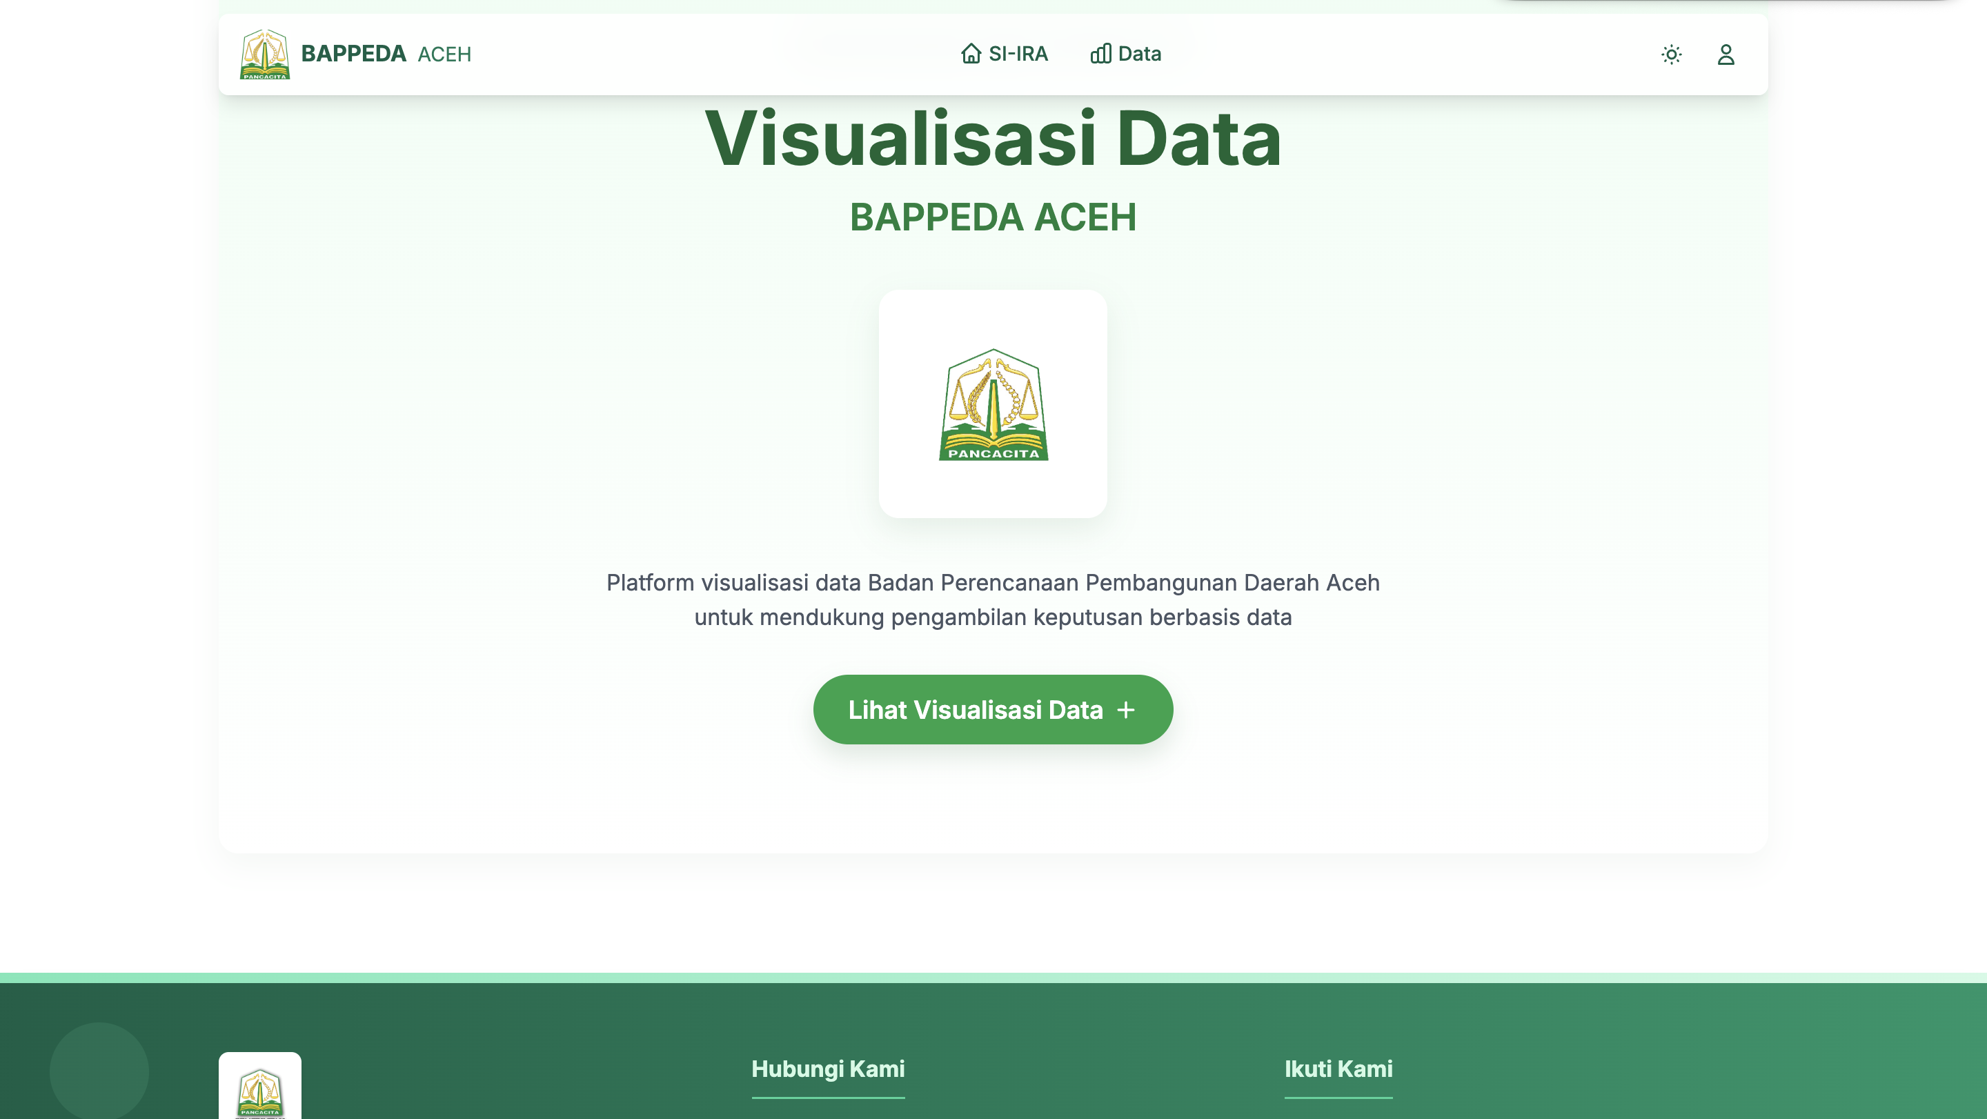Click the platform description paragraph text
The height and width of the screenshot is (1119, 1987).
pyautogui.click(x=993, y=600)
